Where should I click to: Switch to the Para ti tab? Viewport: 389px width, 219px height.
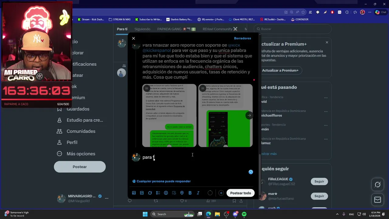tap(122, 29)
